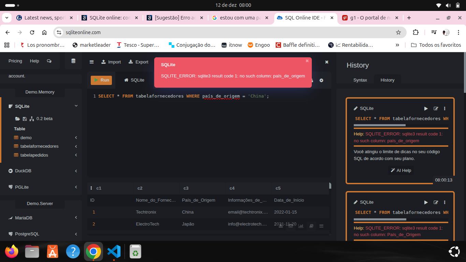The image size is (466, 262).
Task: Open the Trash from the dock
Action: tap(135, 252)
